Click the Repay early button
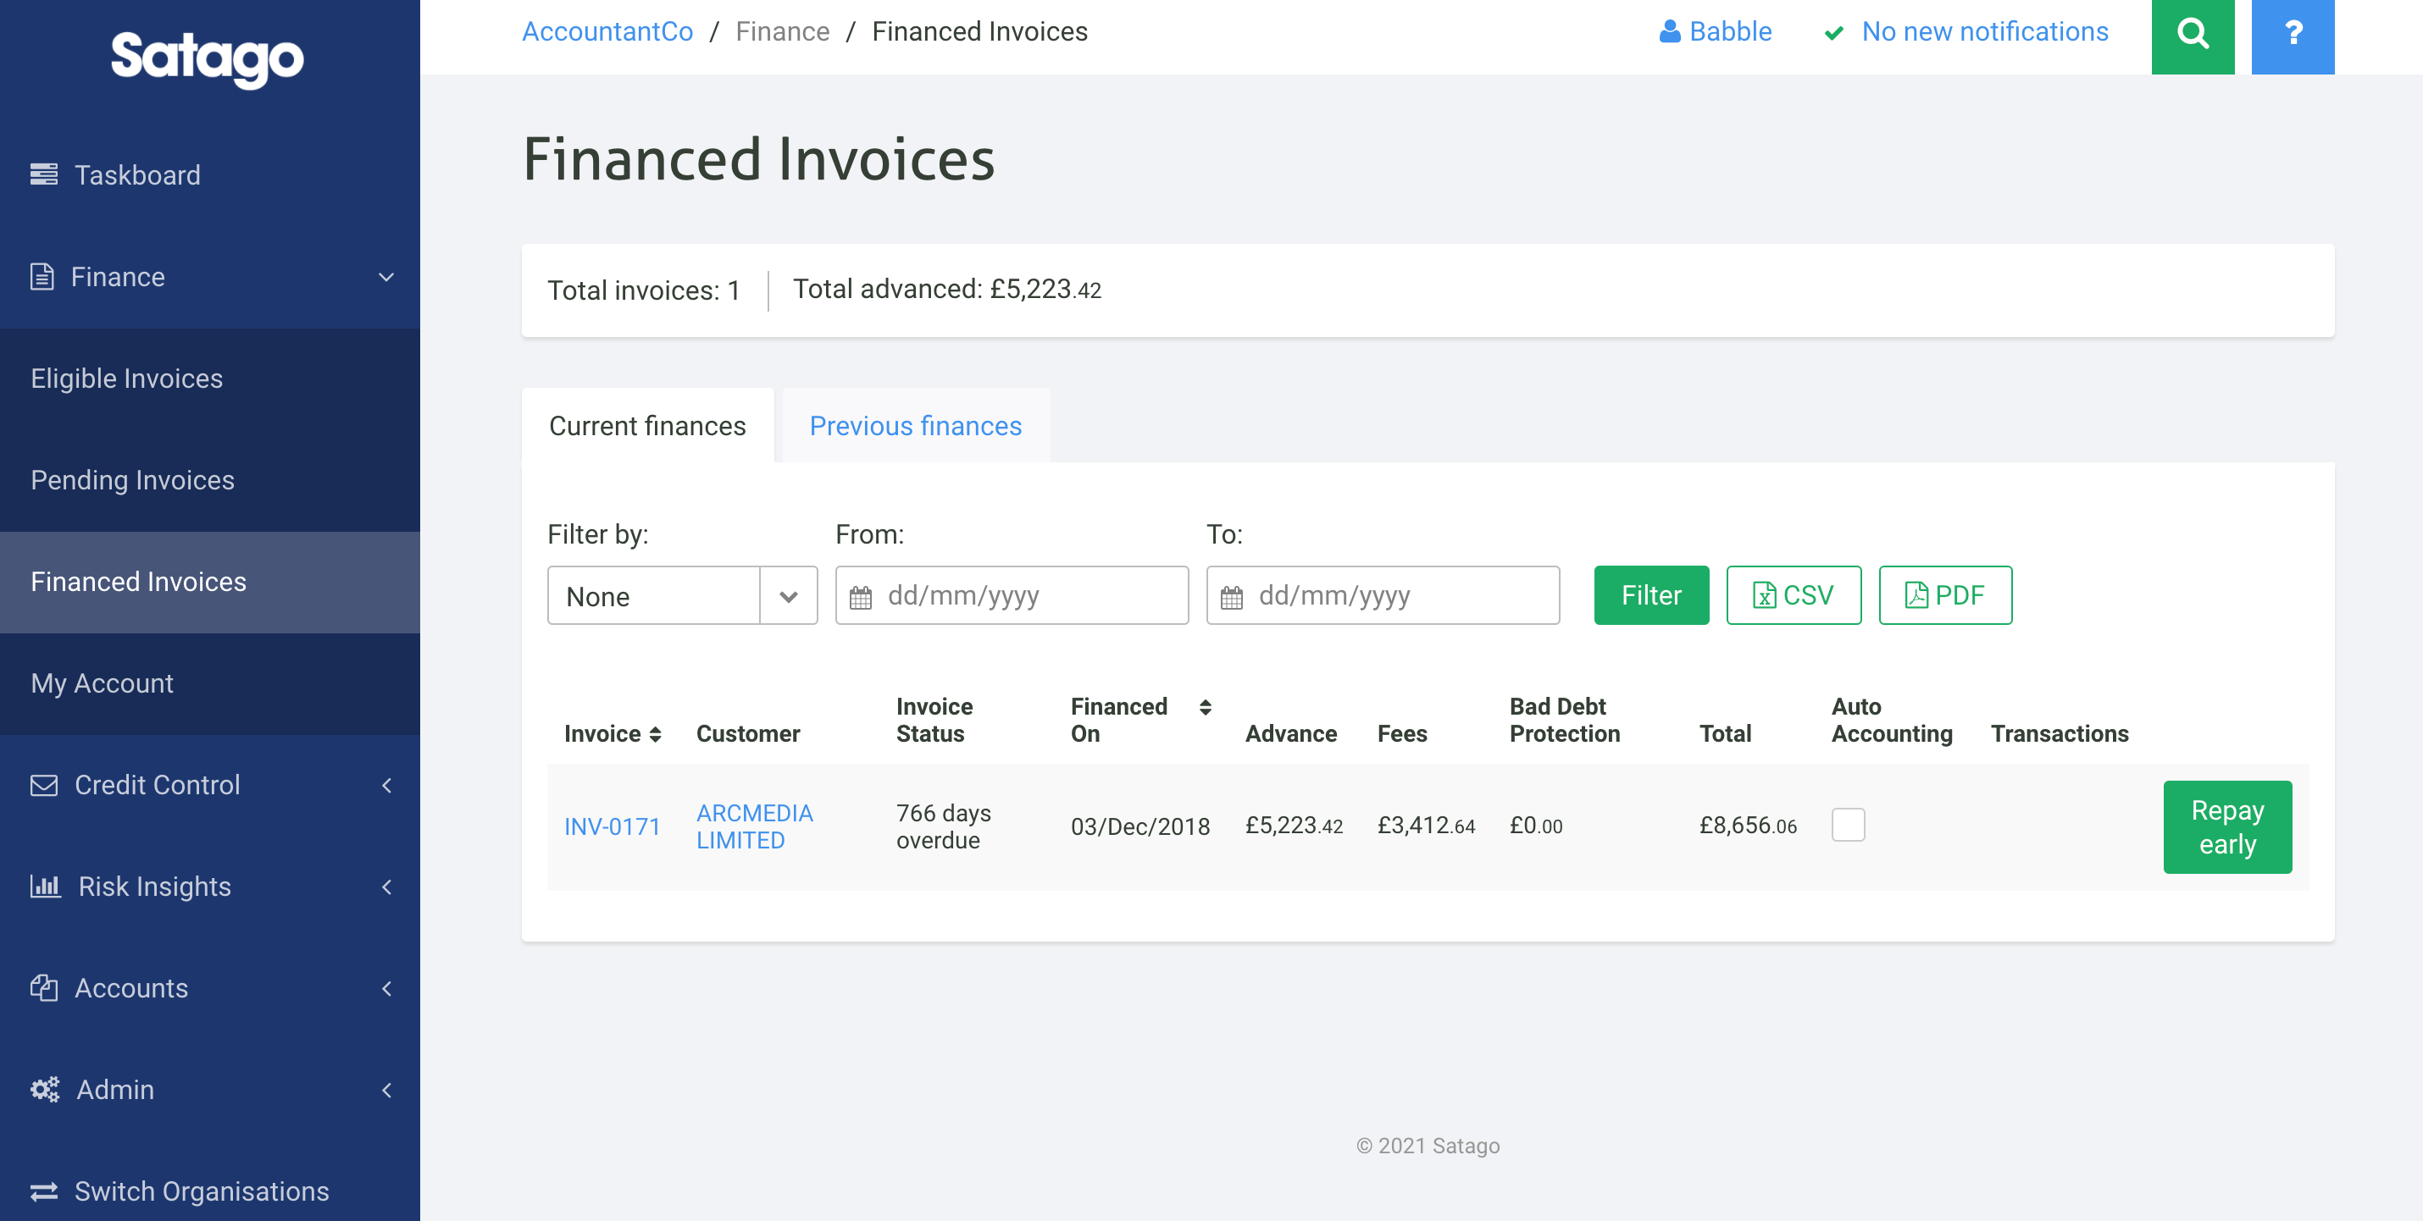 point(2227,826)
